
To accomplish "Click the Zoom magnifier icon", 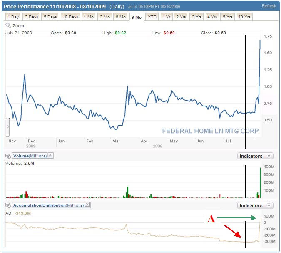I will [8, 25].
